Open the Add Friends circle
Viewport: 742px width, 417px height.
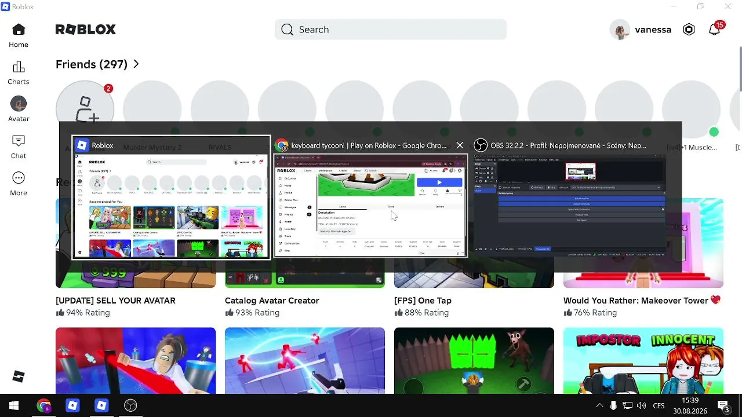pos(85,109)
